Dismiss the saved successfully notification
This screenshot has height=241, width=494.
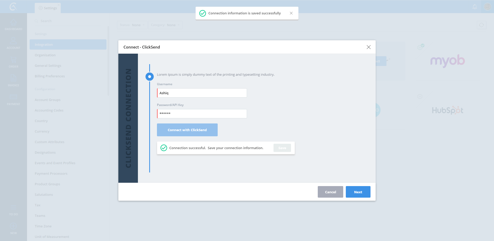(x=291, y=13)
